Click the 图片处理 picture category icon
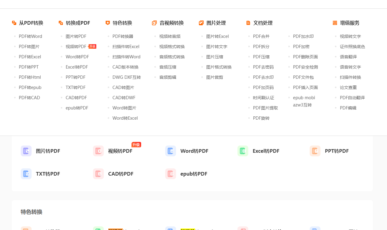The width and height of the screenshot is (387, 230). [201, 23]
